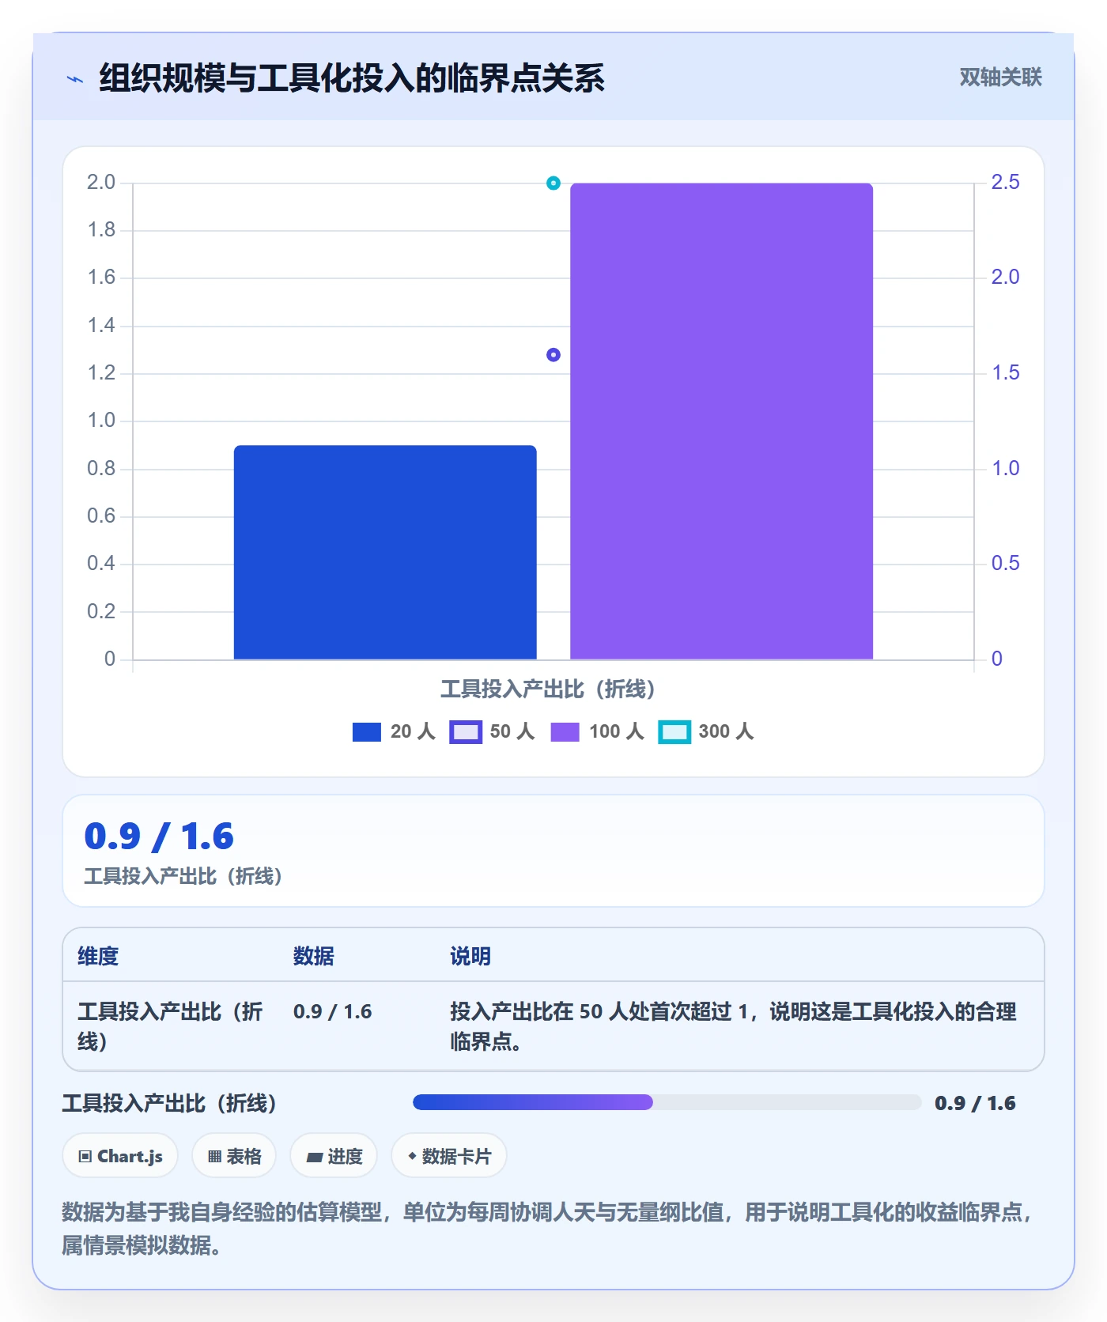
Task: Click the 双轴关联 badge in header
Action: (x=1000, y=77)
